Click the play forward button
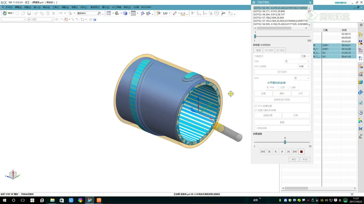Screen dimensions: 364x204 (282, 152)
